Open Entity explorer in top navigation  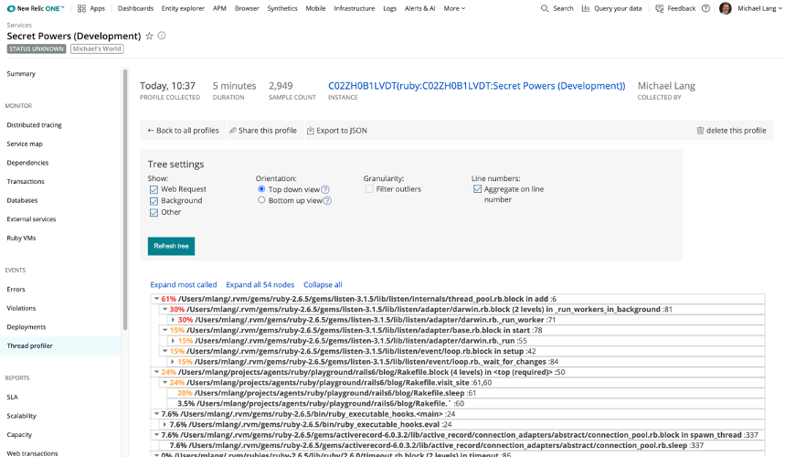tap(183, 8)
